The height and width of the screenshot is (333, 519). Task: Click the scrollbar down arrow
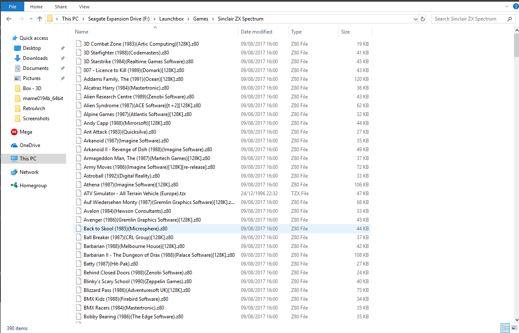pyautogui.click(x=516, y=320)
